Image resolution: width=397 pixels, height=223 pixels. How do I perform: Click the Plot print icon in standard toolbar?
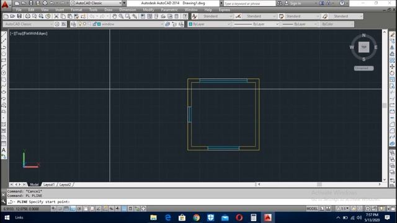[27, 16]
